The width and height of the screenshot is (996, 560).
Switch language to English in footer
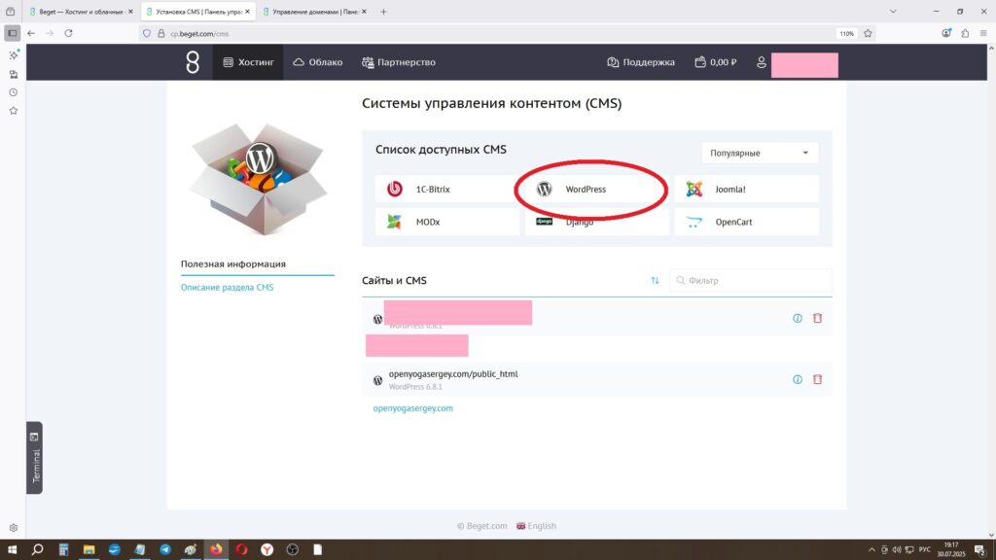[536, 526]
